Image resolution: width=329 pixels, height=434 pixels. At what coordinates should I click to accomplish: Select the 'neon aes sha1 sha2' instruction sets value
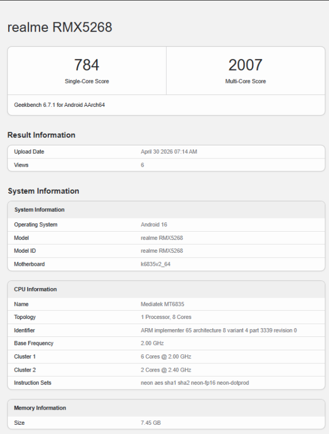195,383
